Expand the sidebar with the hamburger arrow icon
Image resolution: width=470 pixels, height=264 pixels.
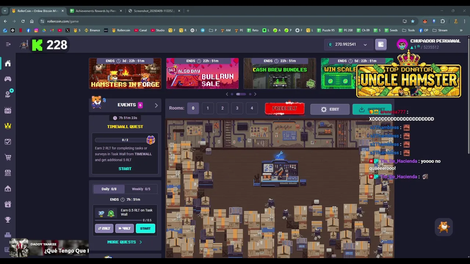8,44
